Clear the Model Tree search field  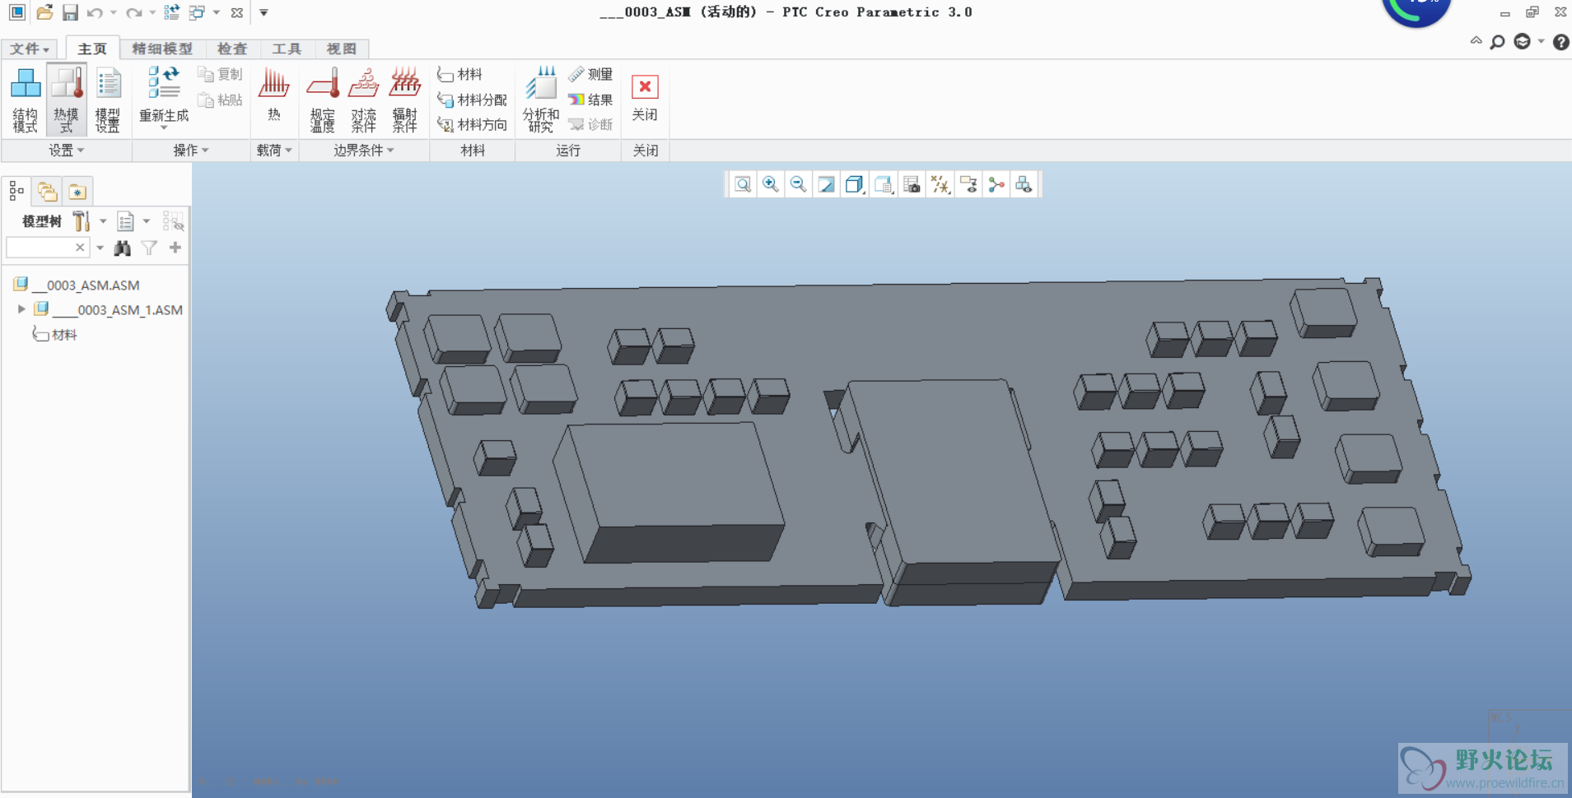point(80,248)
